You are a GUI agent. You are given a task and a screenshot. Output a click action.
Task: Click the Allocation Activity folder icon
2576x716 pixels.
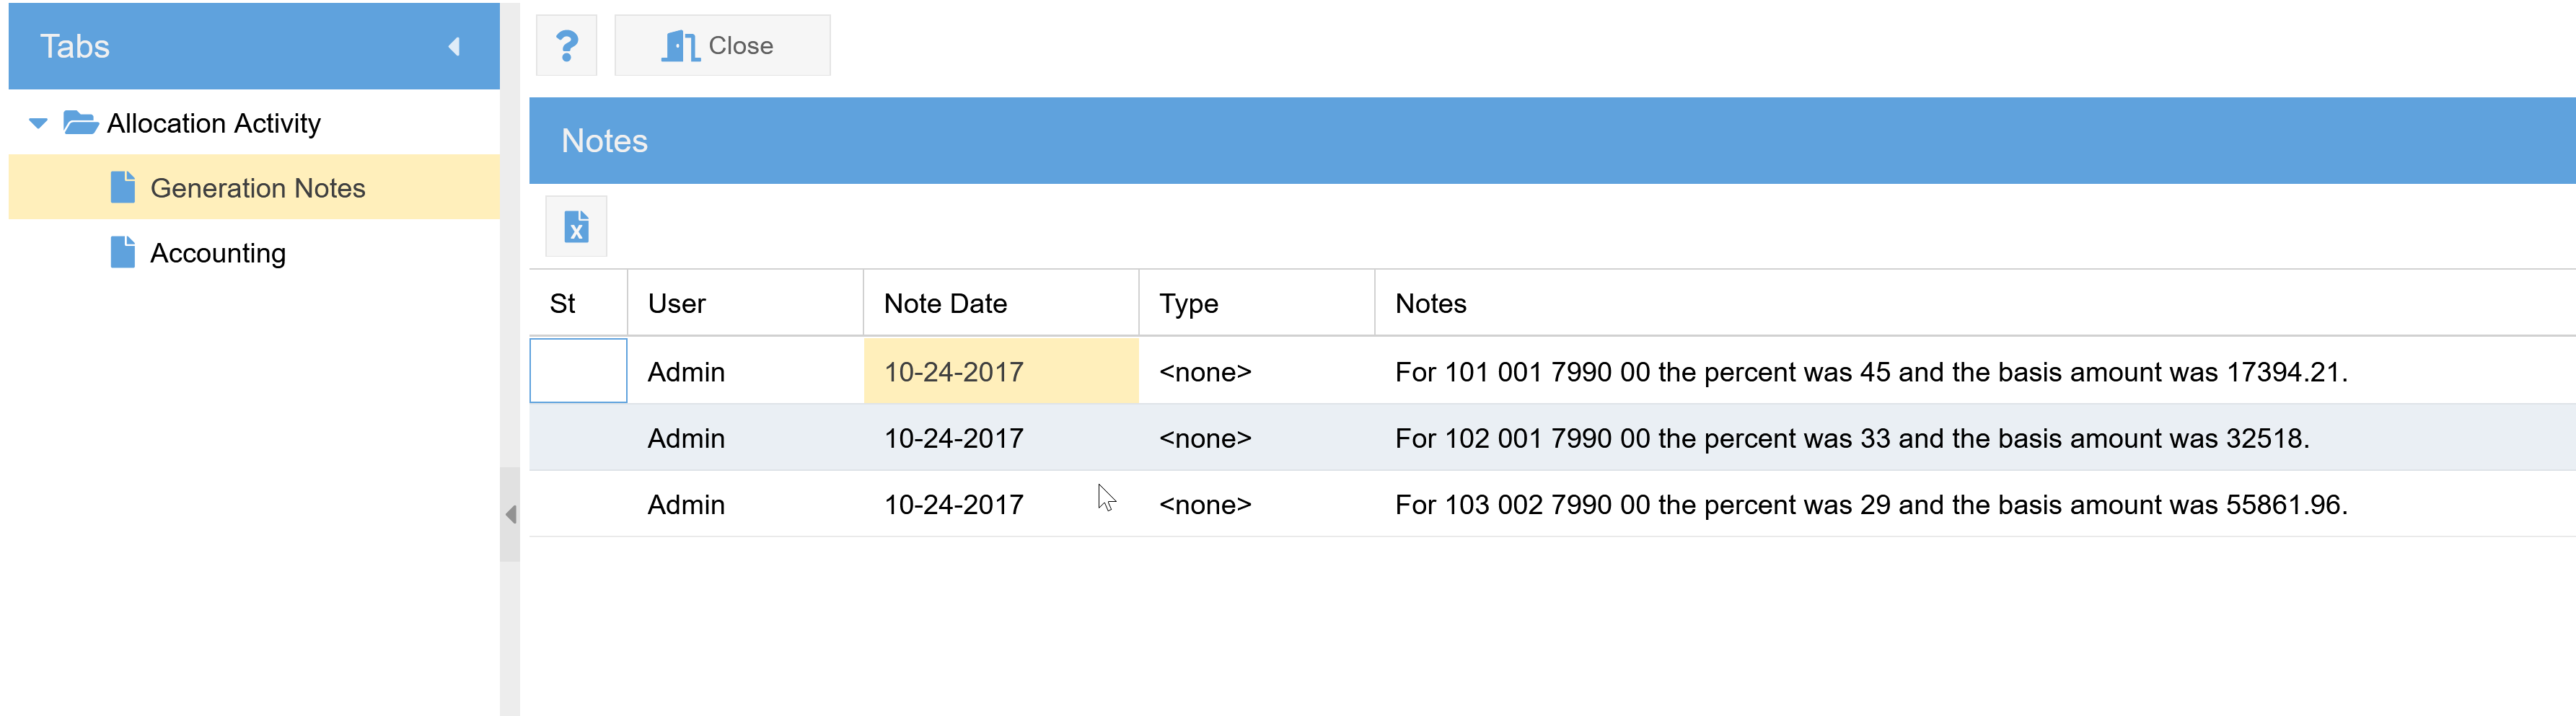[80, 124]
